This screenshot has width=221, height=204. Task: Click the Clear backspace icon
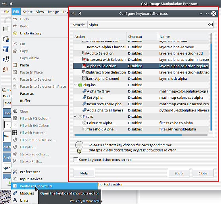15,111
